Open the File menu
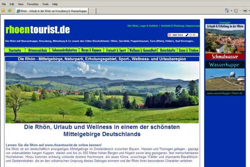This screenshot has width=250, height=167. tap(4, 4)
